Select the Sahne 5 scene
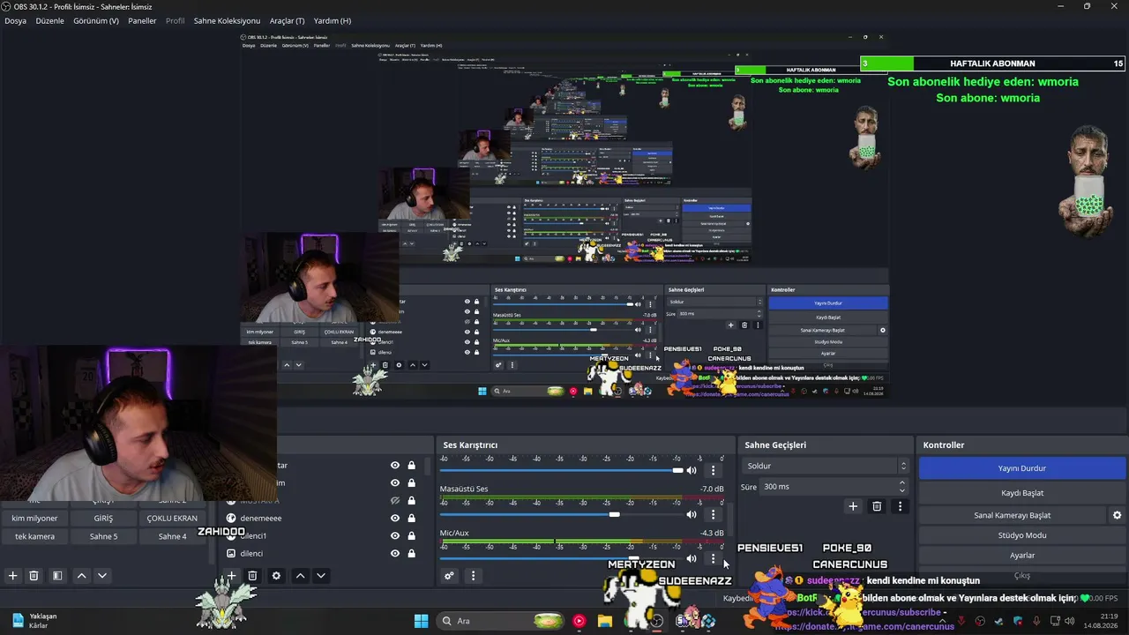The image size is (1129, 635). [103, 536]
